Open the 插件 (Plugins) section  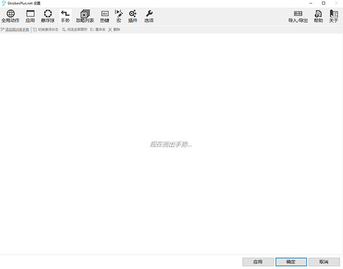click(x=133, y=16)
